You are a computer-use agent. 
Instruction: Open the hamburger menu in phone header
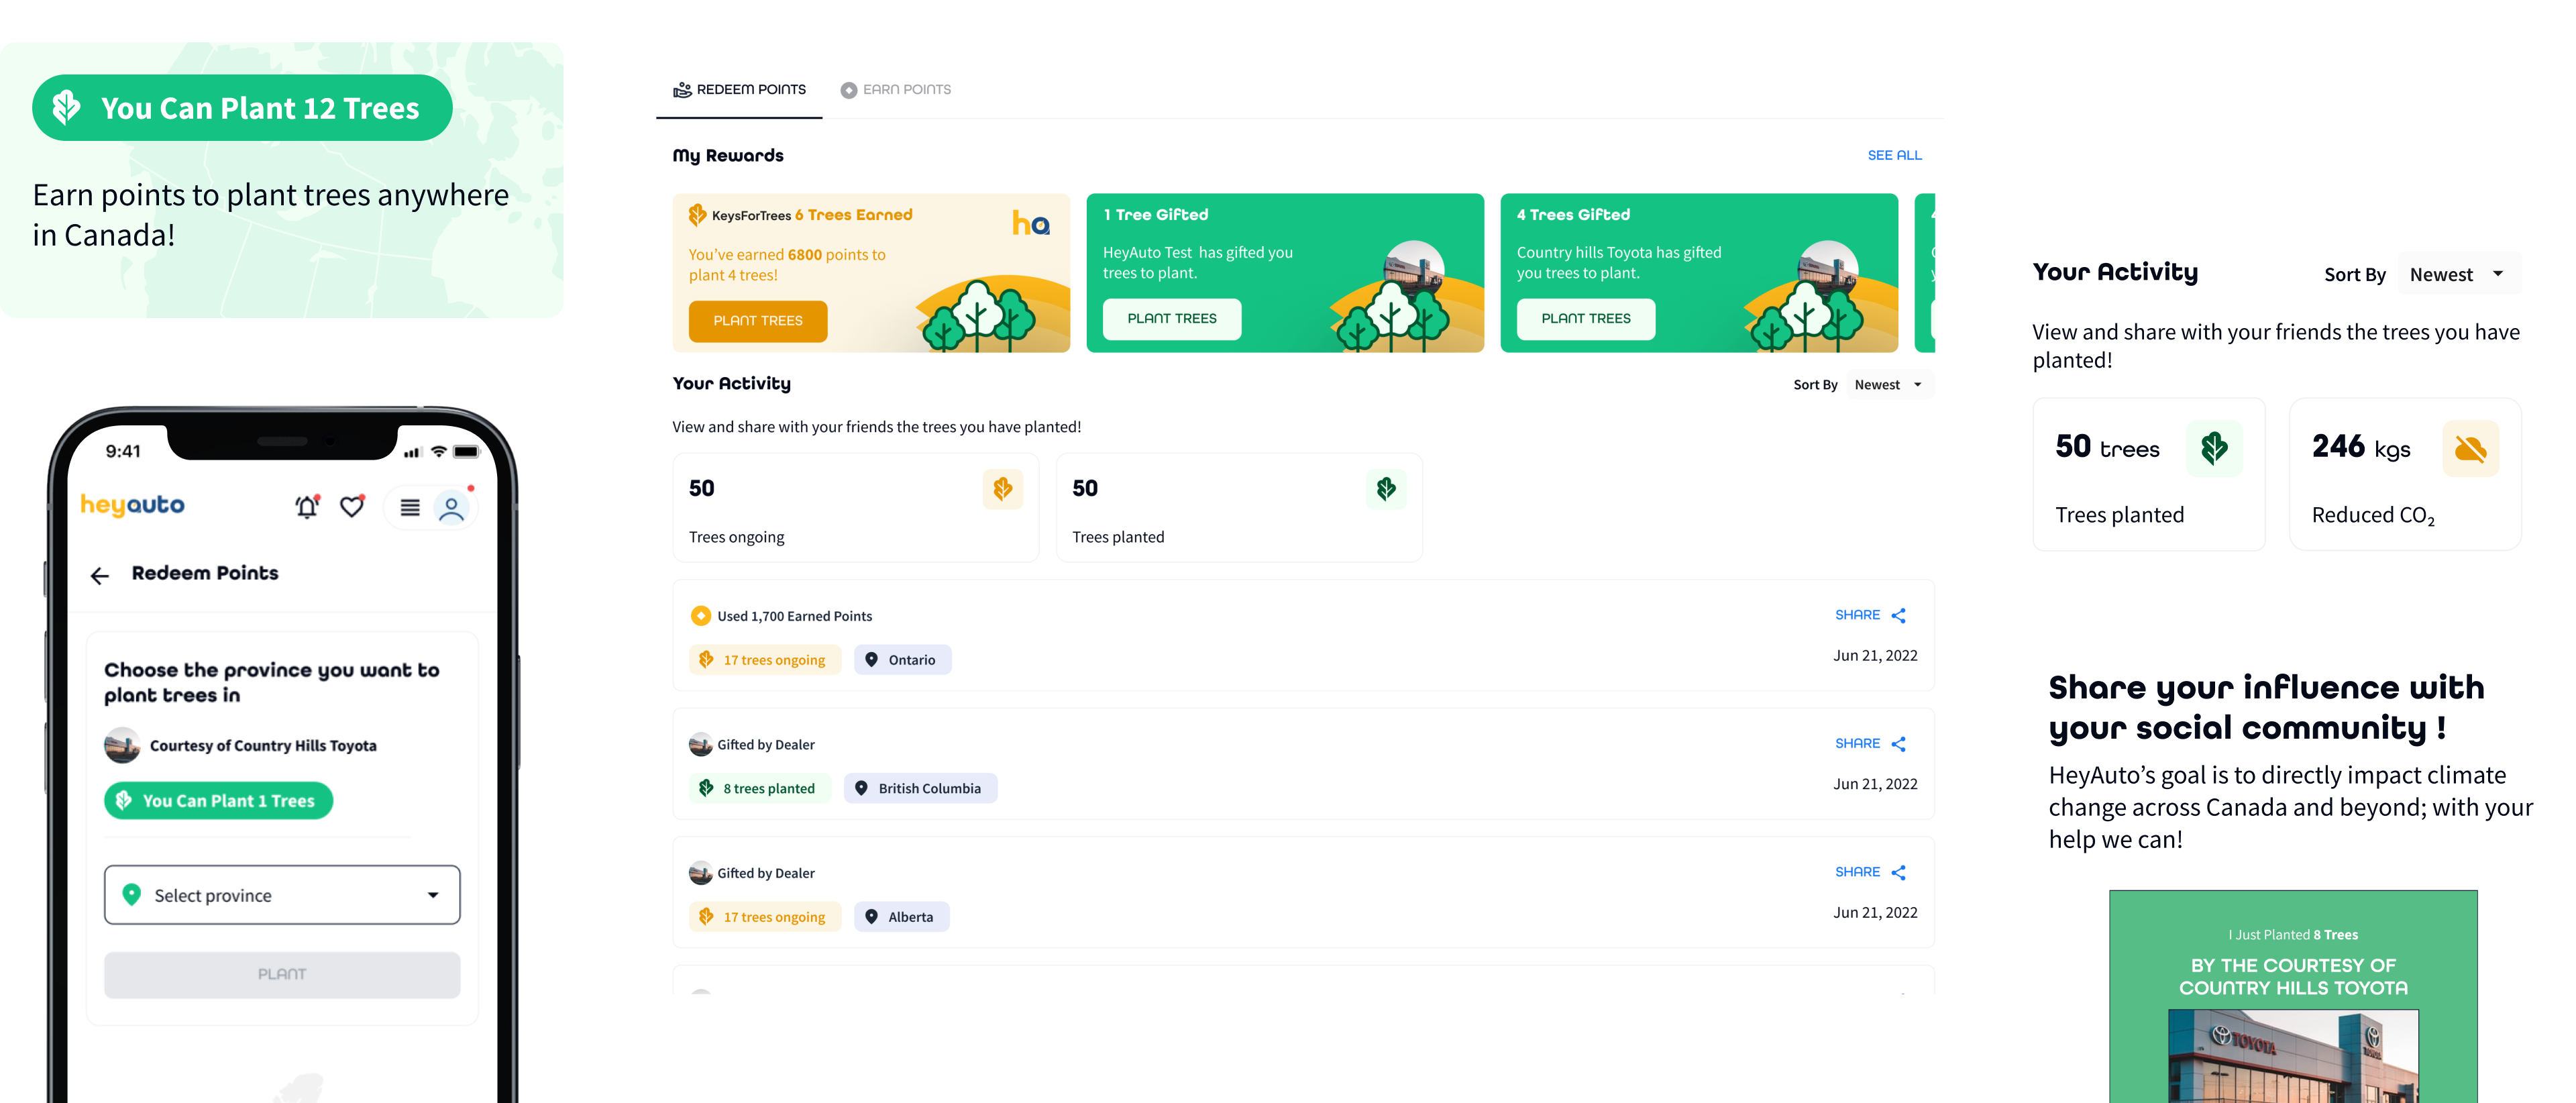pos(410,508)
